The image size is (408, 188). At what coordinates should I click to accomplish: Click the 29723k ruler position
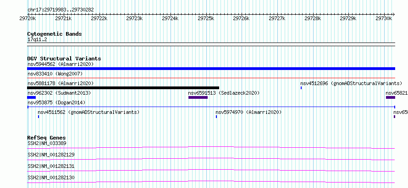134,18
